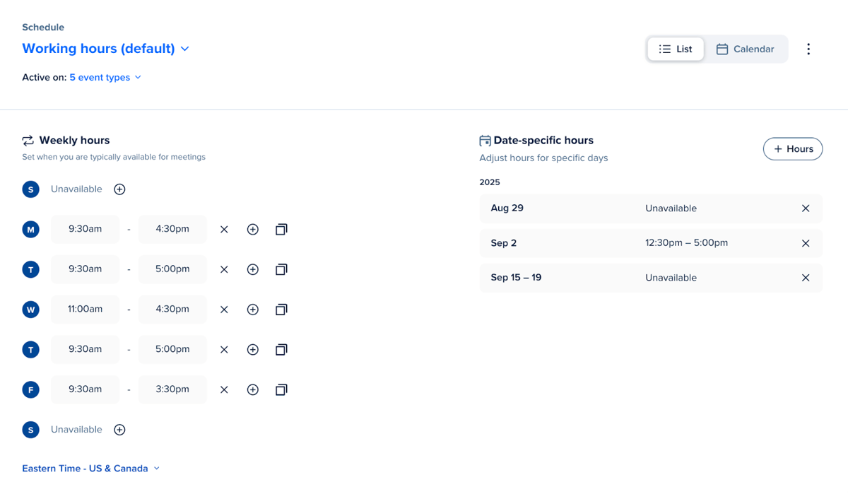The width and height of the screenshot is (848, 494).
Task: Select the List view tab
Action: coord(676,49)
